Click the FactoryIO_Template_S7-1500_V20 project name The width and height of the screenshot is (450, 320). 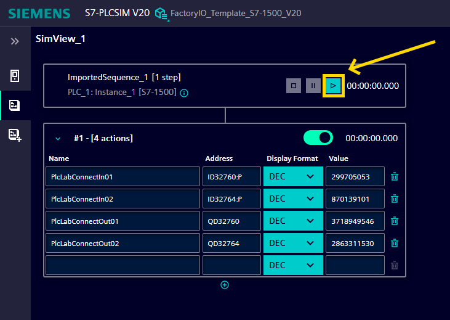[x=236, y=13]
